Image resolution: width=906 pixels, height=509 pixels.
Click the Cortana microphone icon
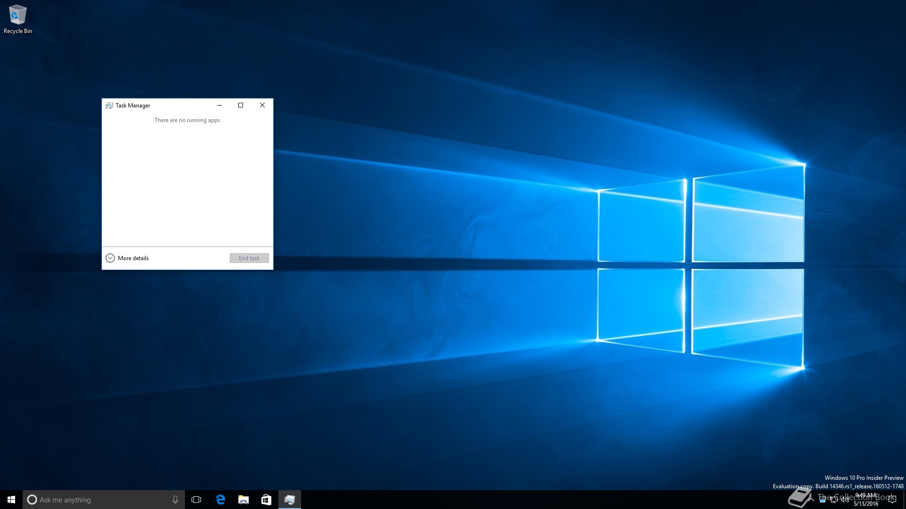point(175,500)
